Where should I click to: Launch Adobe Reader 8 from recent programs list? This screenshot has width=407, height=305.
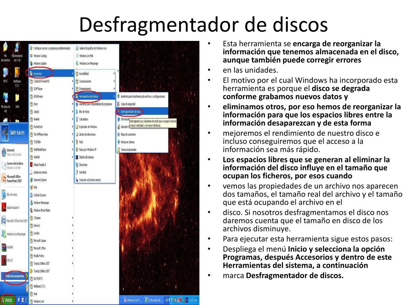click(10, 207)
